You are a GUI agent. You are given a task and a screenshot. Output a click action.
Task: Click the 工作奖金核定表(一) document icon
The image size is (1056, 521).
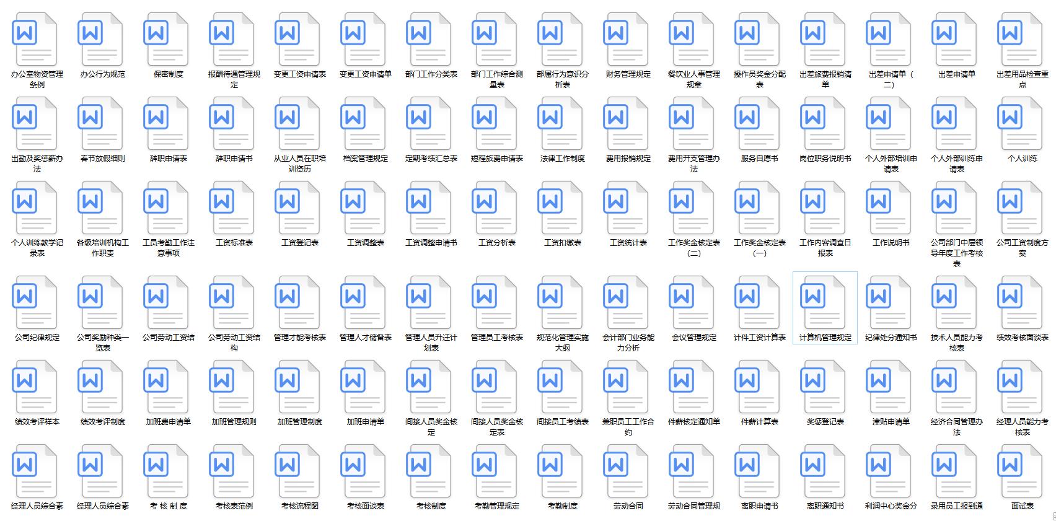pyautogui.click(x=757, y=208)
